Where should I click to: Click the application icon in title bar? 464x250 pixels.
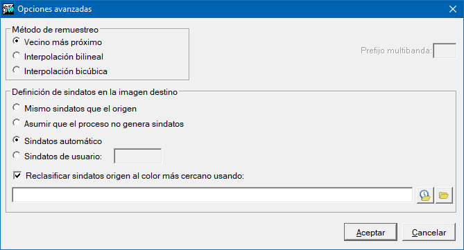tap(8, 9)
